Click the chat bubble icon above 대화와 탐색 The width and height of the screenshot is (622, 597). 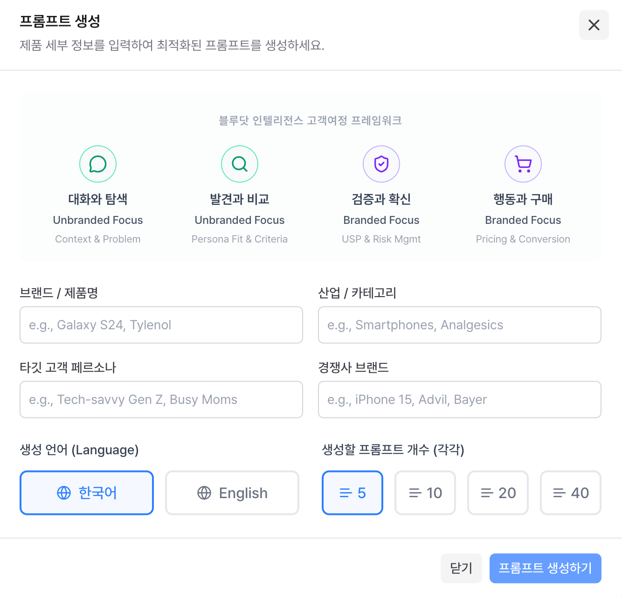pos(97,164)
